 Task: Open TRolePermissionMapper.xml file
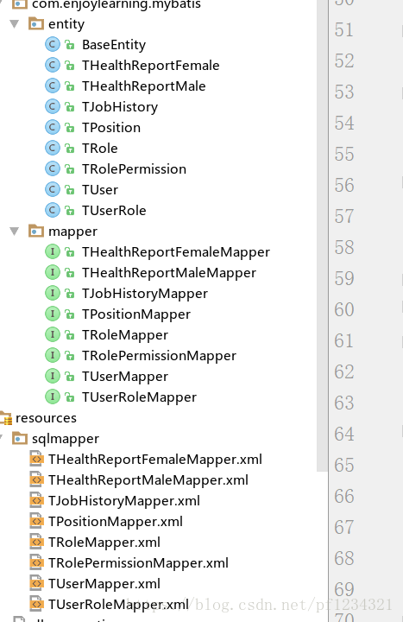[x=138, y=563]
